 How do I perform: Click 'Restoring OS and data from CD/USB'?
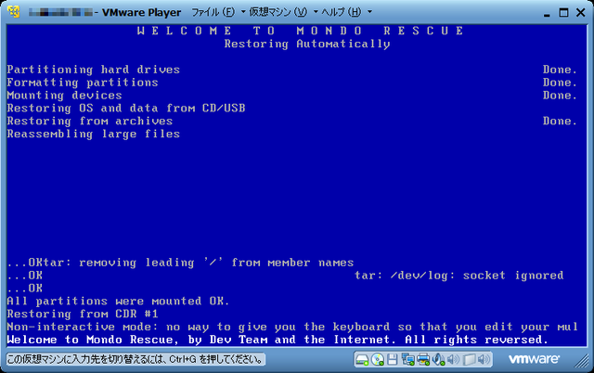(x=126, y=109)
